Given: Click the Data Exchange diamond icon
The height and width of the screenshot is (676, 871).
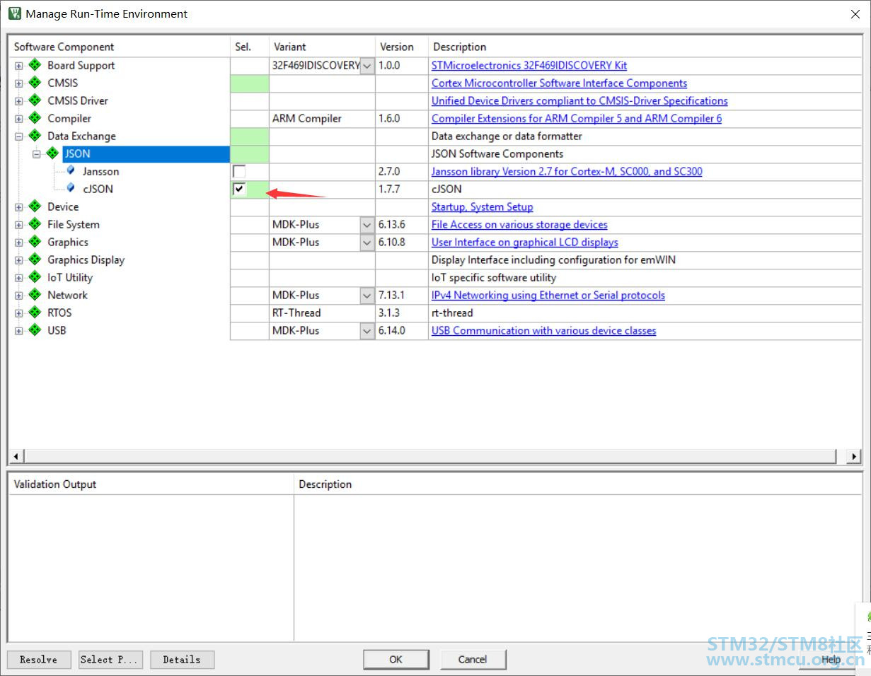Looking at the screenshot, I should coord(35,136).
